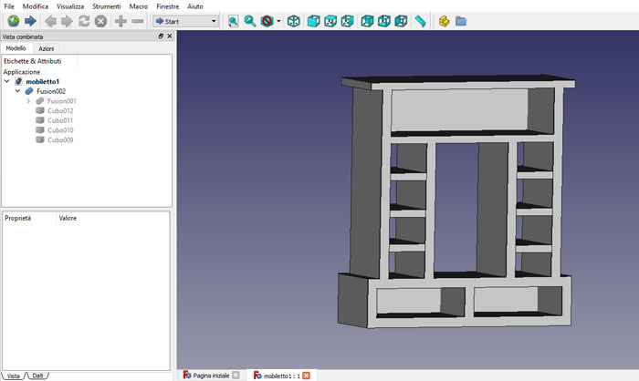This screenshot has height=381, width=639.
Task: Open the Start workbench dropdown
Action: click(186, 21)
